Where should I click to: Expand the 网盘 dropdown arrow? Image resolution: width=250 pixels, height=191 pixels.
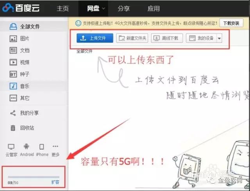point(103,9)
